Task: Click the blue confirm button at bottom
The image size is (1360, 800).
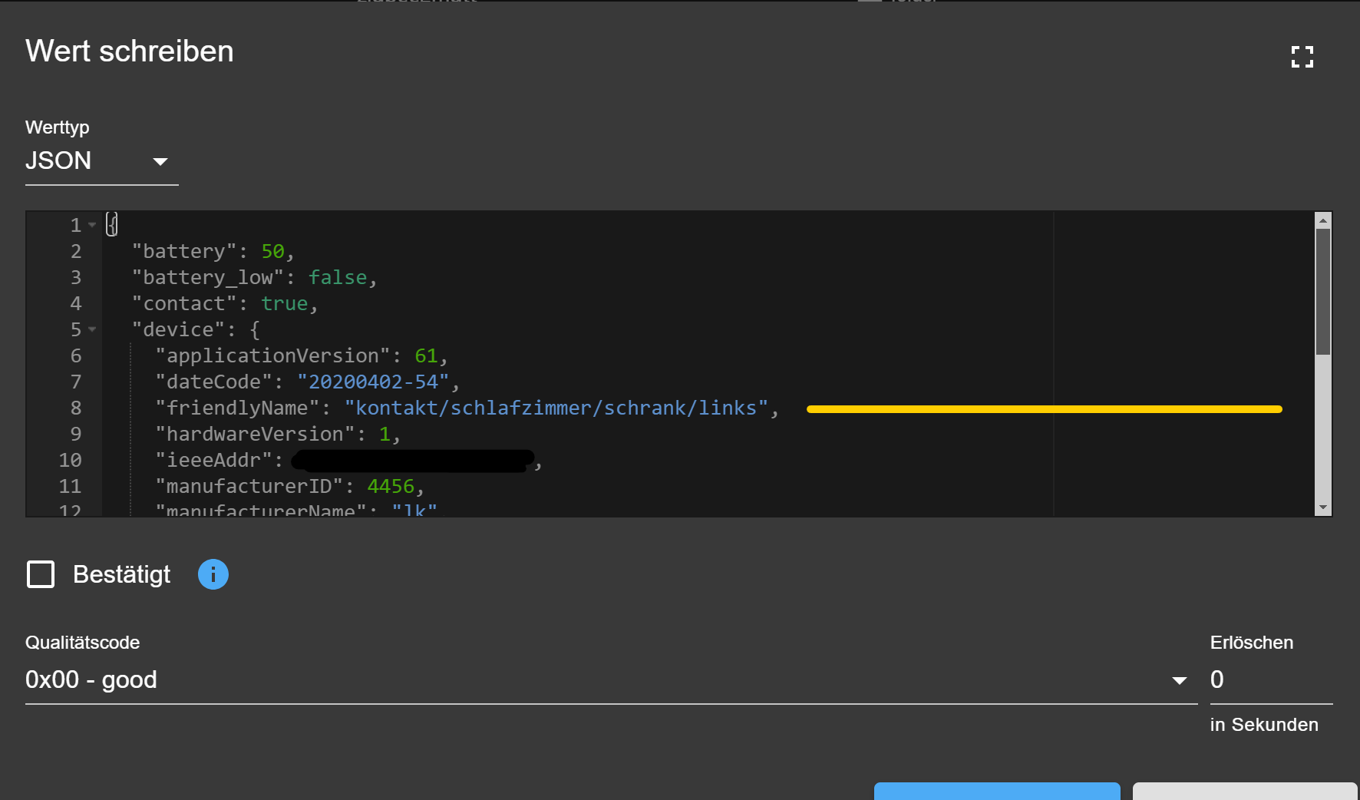Action: coord(997,791)
